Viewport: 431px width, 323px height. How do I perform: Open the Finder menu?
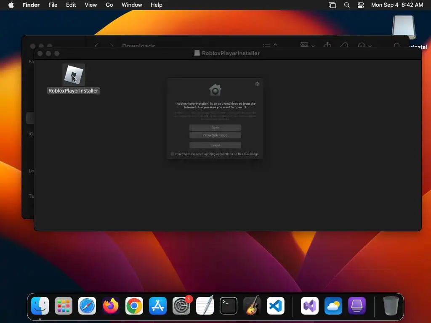[31, 5]
